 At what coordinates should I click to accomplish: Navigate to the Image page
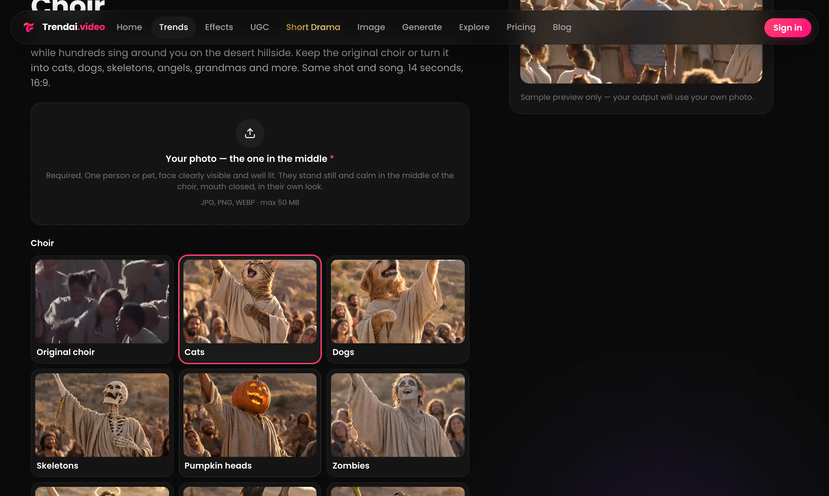tap(371, 27)
